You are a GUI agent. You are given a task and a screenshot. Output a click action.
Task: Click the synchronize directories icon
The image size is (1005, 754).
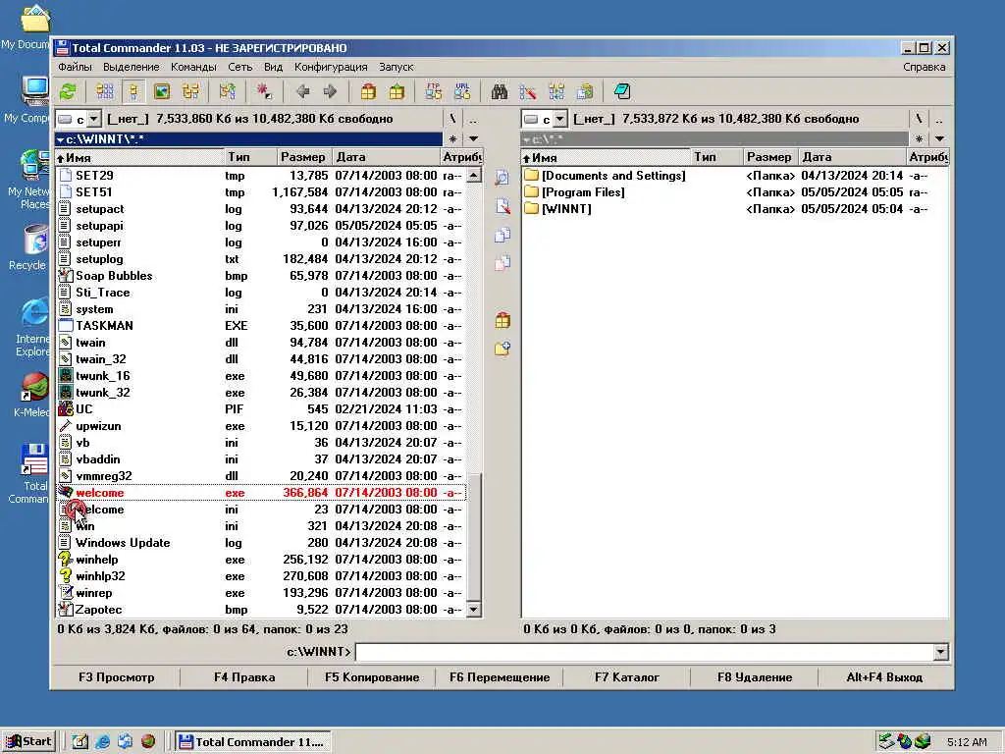pos(556,91)
